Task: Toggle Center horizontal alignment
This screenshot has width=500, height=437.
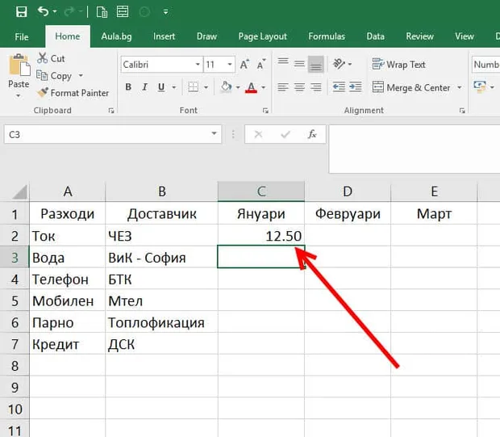Action: pyautogui.click(x=299, y=87)
